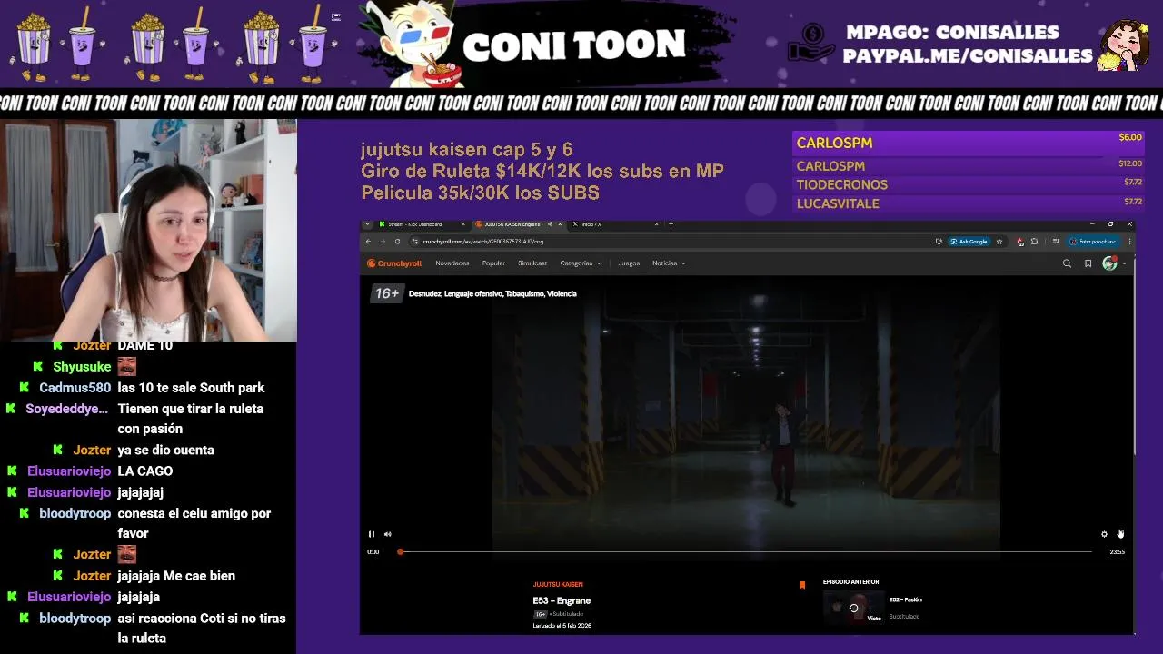Click Soyededdye's username in chat
This screenshot has width=1163, height=654.
coord(67,409)
